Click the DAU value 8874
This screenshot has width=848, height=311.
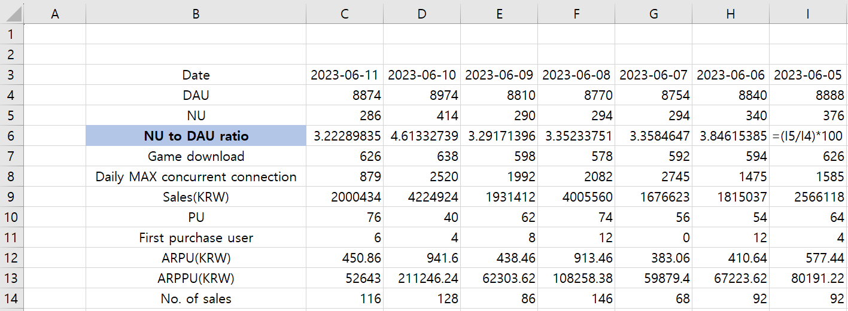345,95
